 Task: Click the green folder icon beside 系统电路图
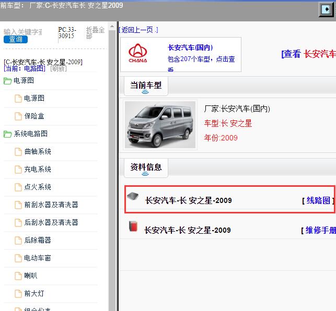[7, 134]
